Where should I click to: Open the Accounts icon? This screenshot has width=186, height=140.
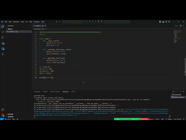(3, 110)
